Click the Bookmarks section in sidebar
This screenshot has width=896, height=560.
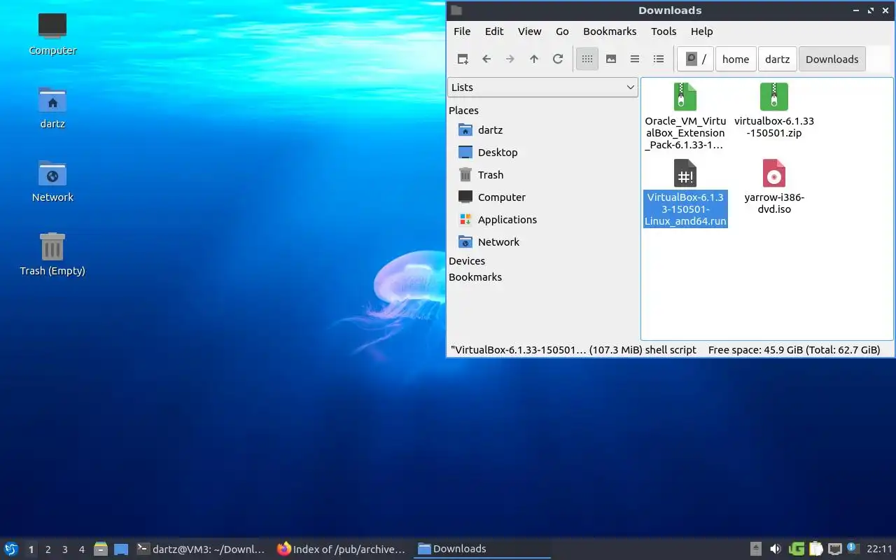tap(475, 277)
